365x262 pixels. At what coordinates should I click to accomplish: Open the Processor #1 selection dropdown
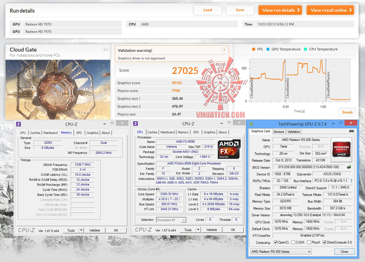click(x=184, y=220)
